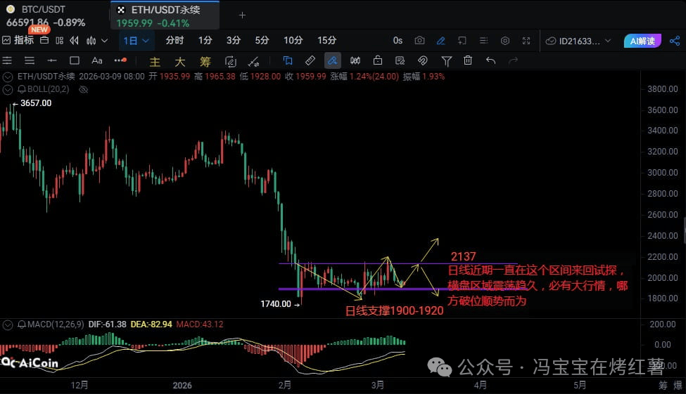The width and height of the screenshot is (686, 394).
Task: Toggle the lock drawings icon
Action: pyautogui.click(x=378, y=60)
